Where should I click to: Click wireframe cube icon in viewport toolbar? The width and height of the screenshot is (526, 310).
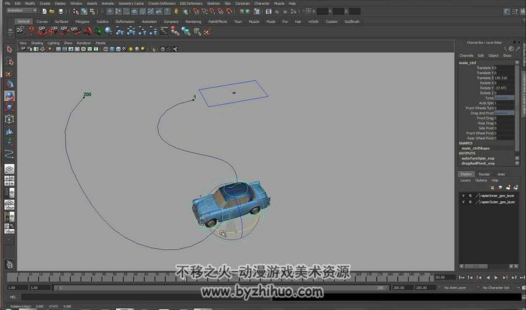click(x=106, y=49)
